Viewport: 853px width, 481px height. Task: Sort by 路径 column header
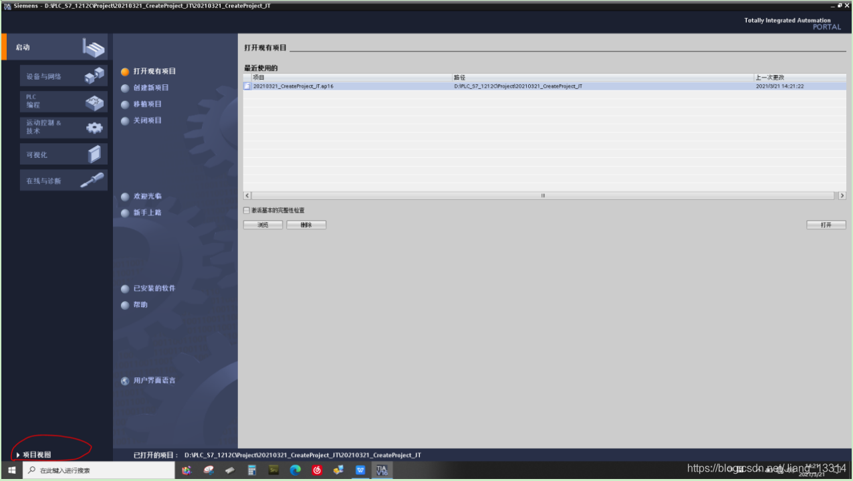(603, 78)
